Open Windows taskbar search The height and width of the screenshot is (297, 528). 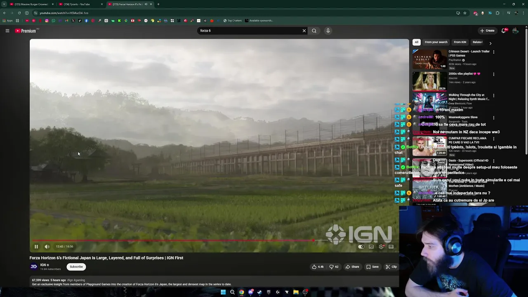click(232, 292)
